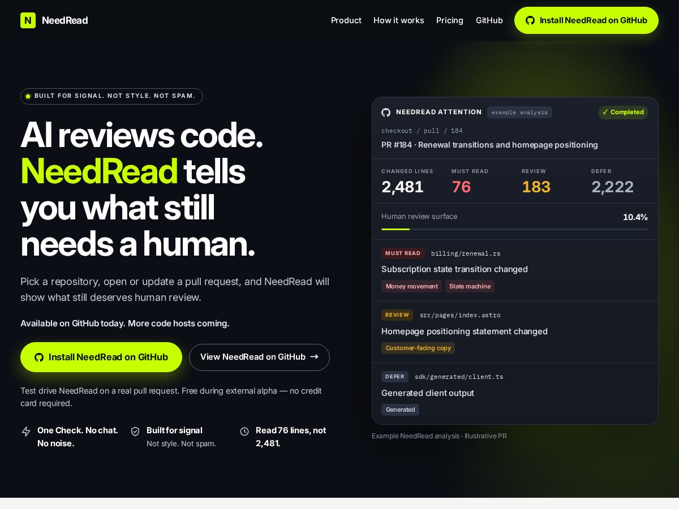Click the NeedRead N logo icon
This screenshot has height=509, width=679.
pos(28,20)
